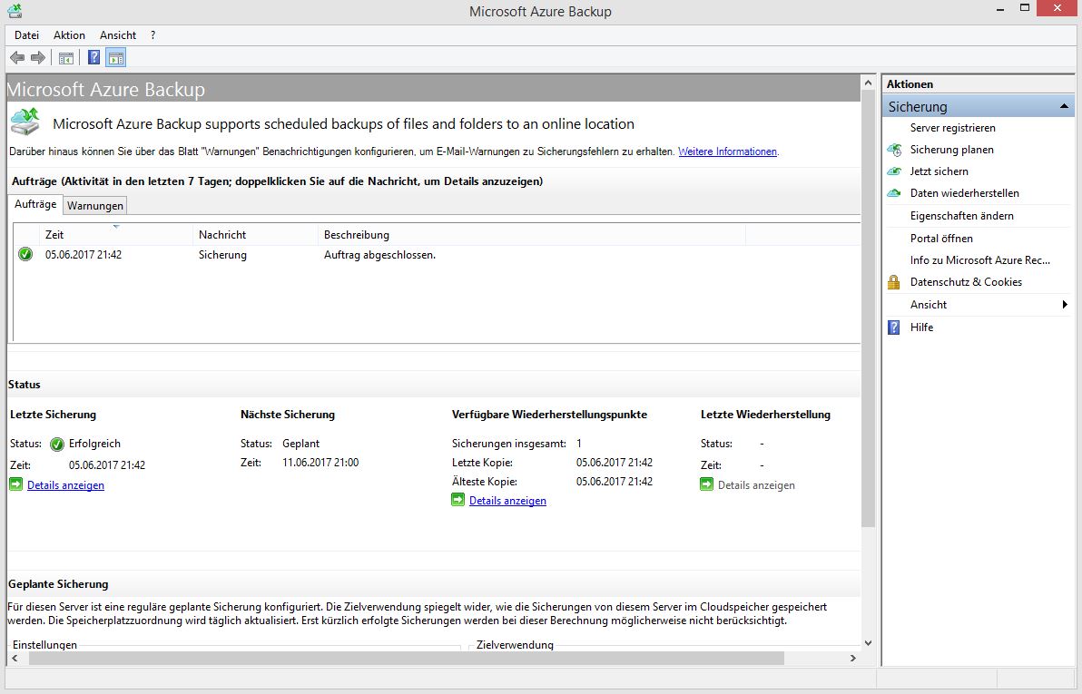The image size is (1082, 694).
Task: Switch to the Warnungen tab
Action: [94, 205]
